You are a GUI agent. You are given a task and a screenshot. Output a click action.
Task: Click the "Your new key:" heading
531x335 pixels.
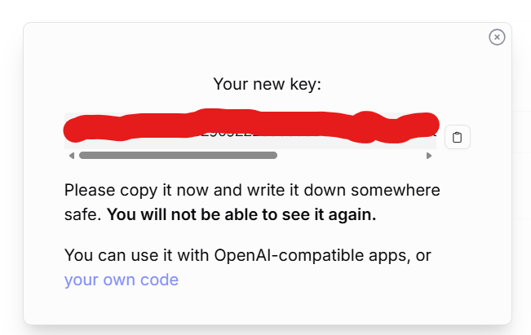tap(268, 84)
